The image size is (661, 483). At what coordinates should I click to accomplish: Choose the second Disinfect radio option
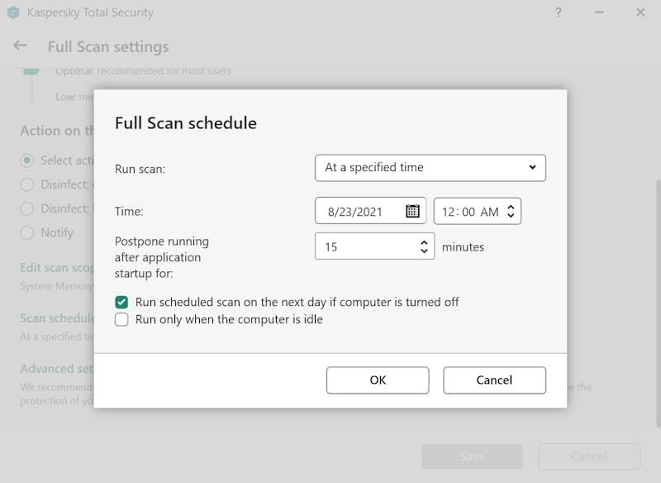[x=27, y=208]
